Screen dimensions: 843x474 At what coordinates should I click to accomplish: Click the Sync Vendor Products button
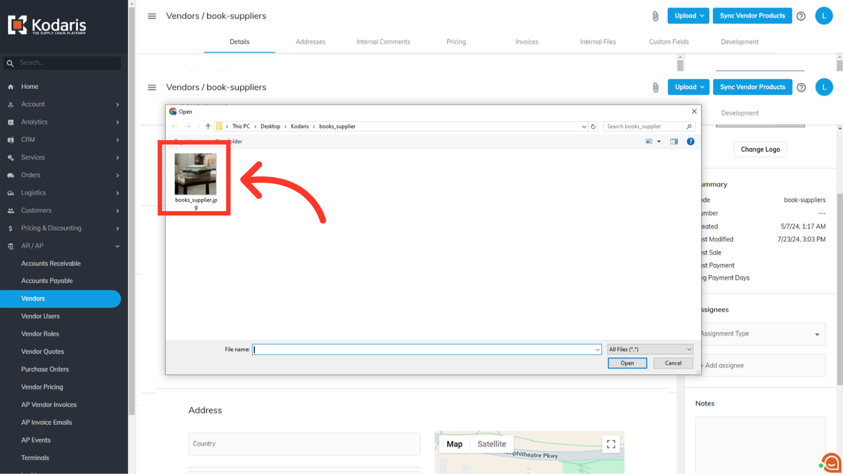(x=752, y=16)
